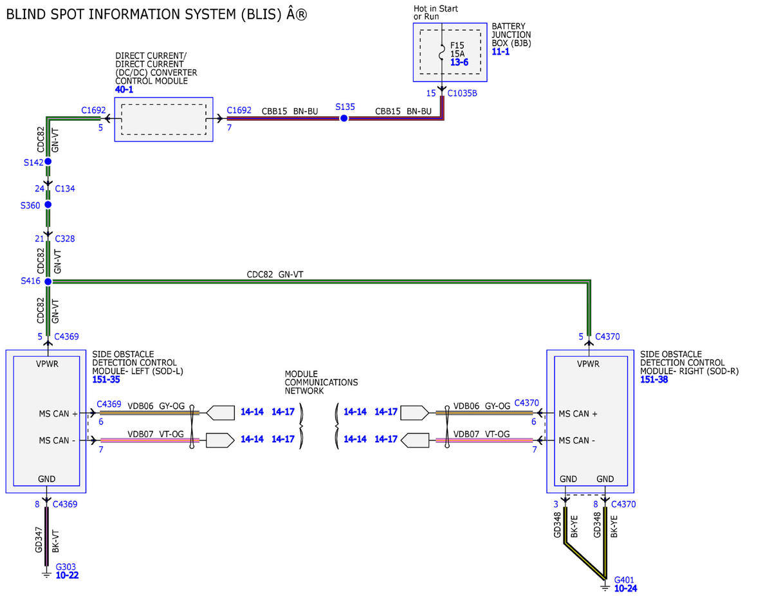Screen dimensions: 772x596
Task: Select splice S135 blue dot
Action: click(344, 118)
